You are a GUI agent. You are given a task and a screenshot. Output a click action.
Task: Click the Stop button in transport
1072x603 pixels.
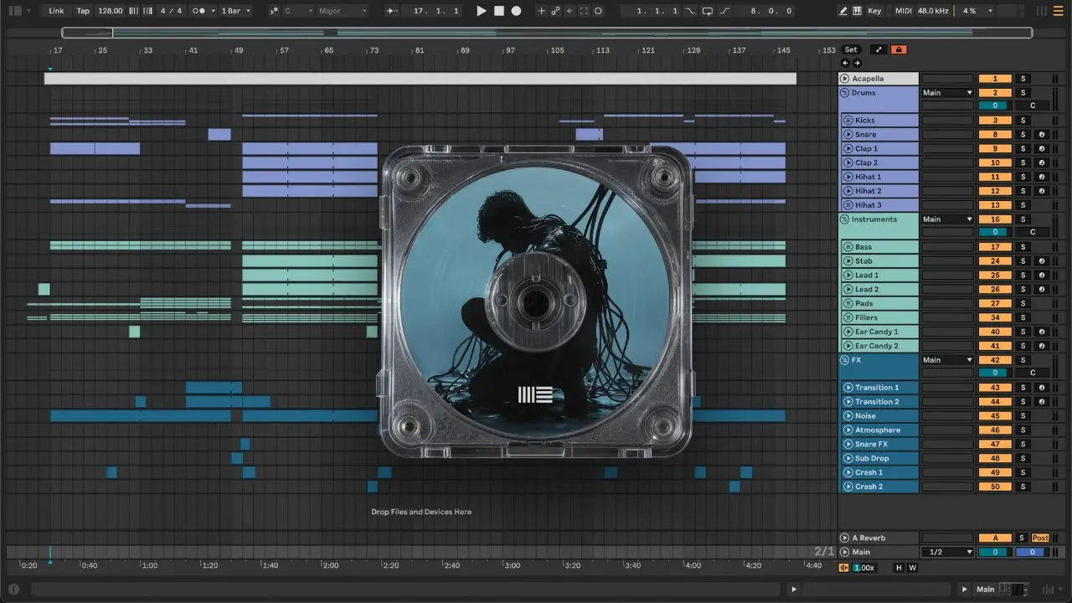[x=498, y=11]
